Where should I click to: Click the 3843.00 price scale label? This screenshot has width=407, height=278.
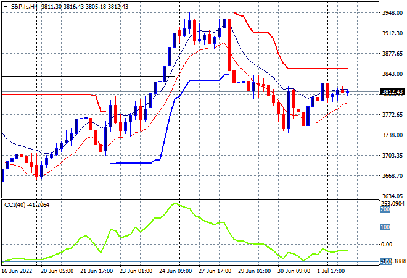pyautogui.click(x=392, y=74)
